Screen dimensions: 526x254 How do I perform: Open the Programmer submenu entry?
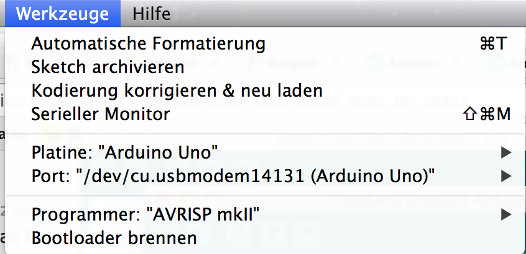pos(145,214)
